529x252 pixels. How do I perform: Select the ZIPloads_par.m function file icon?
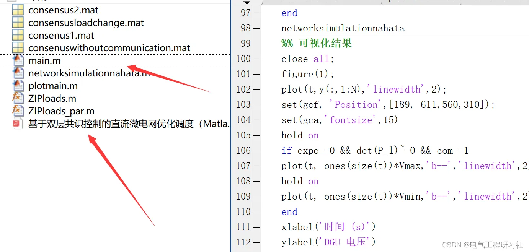[x=18, y=111]
